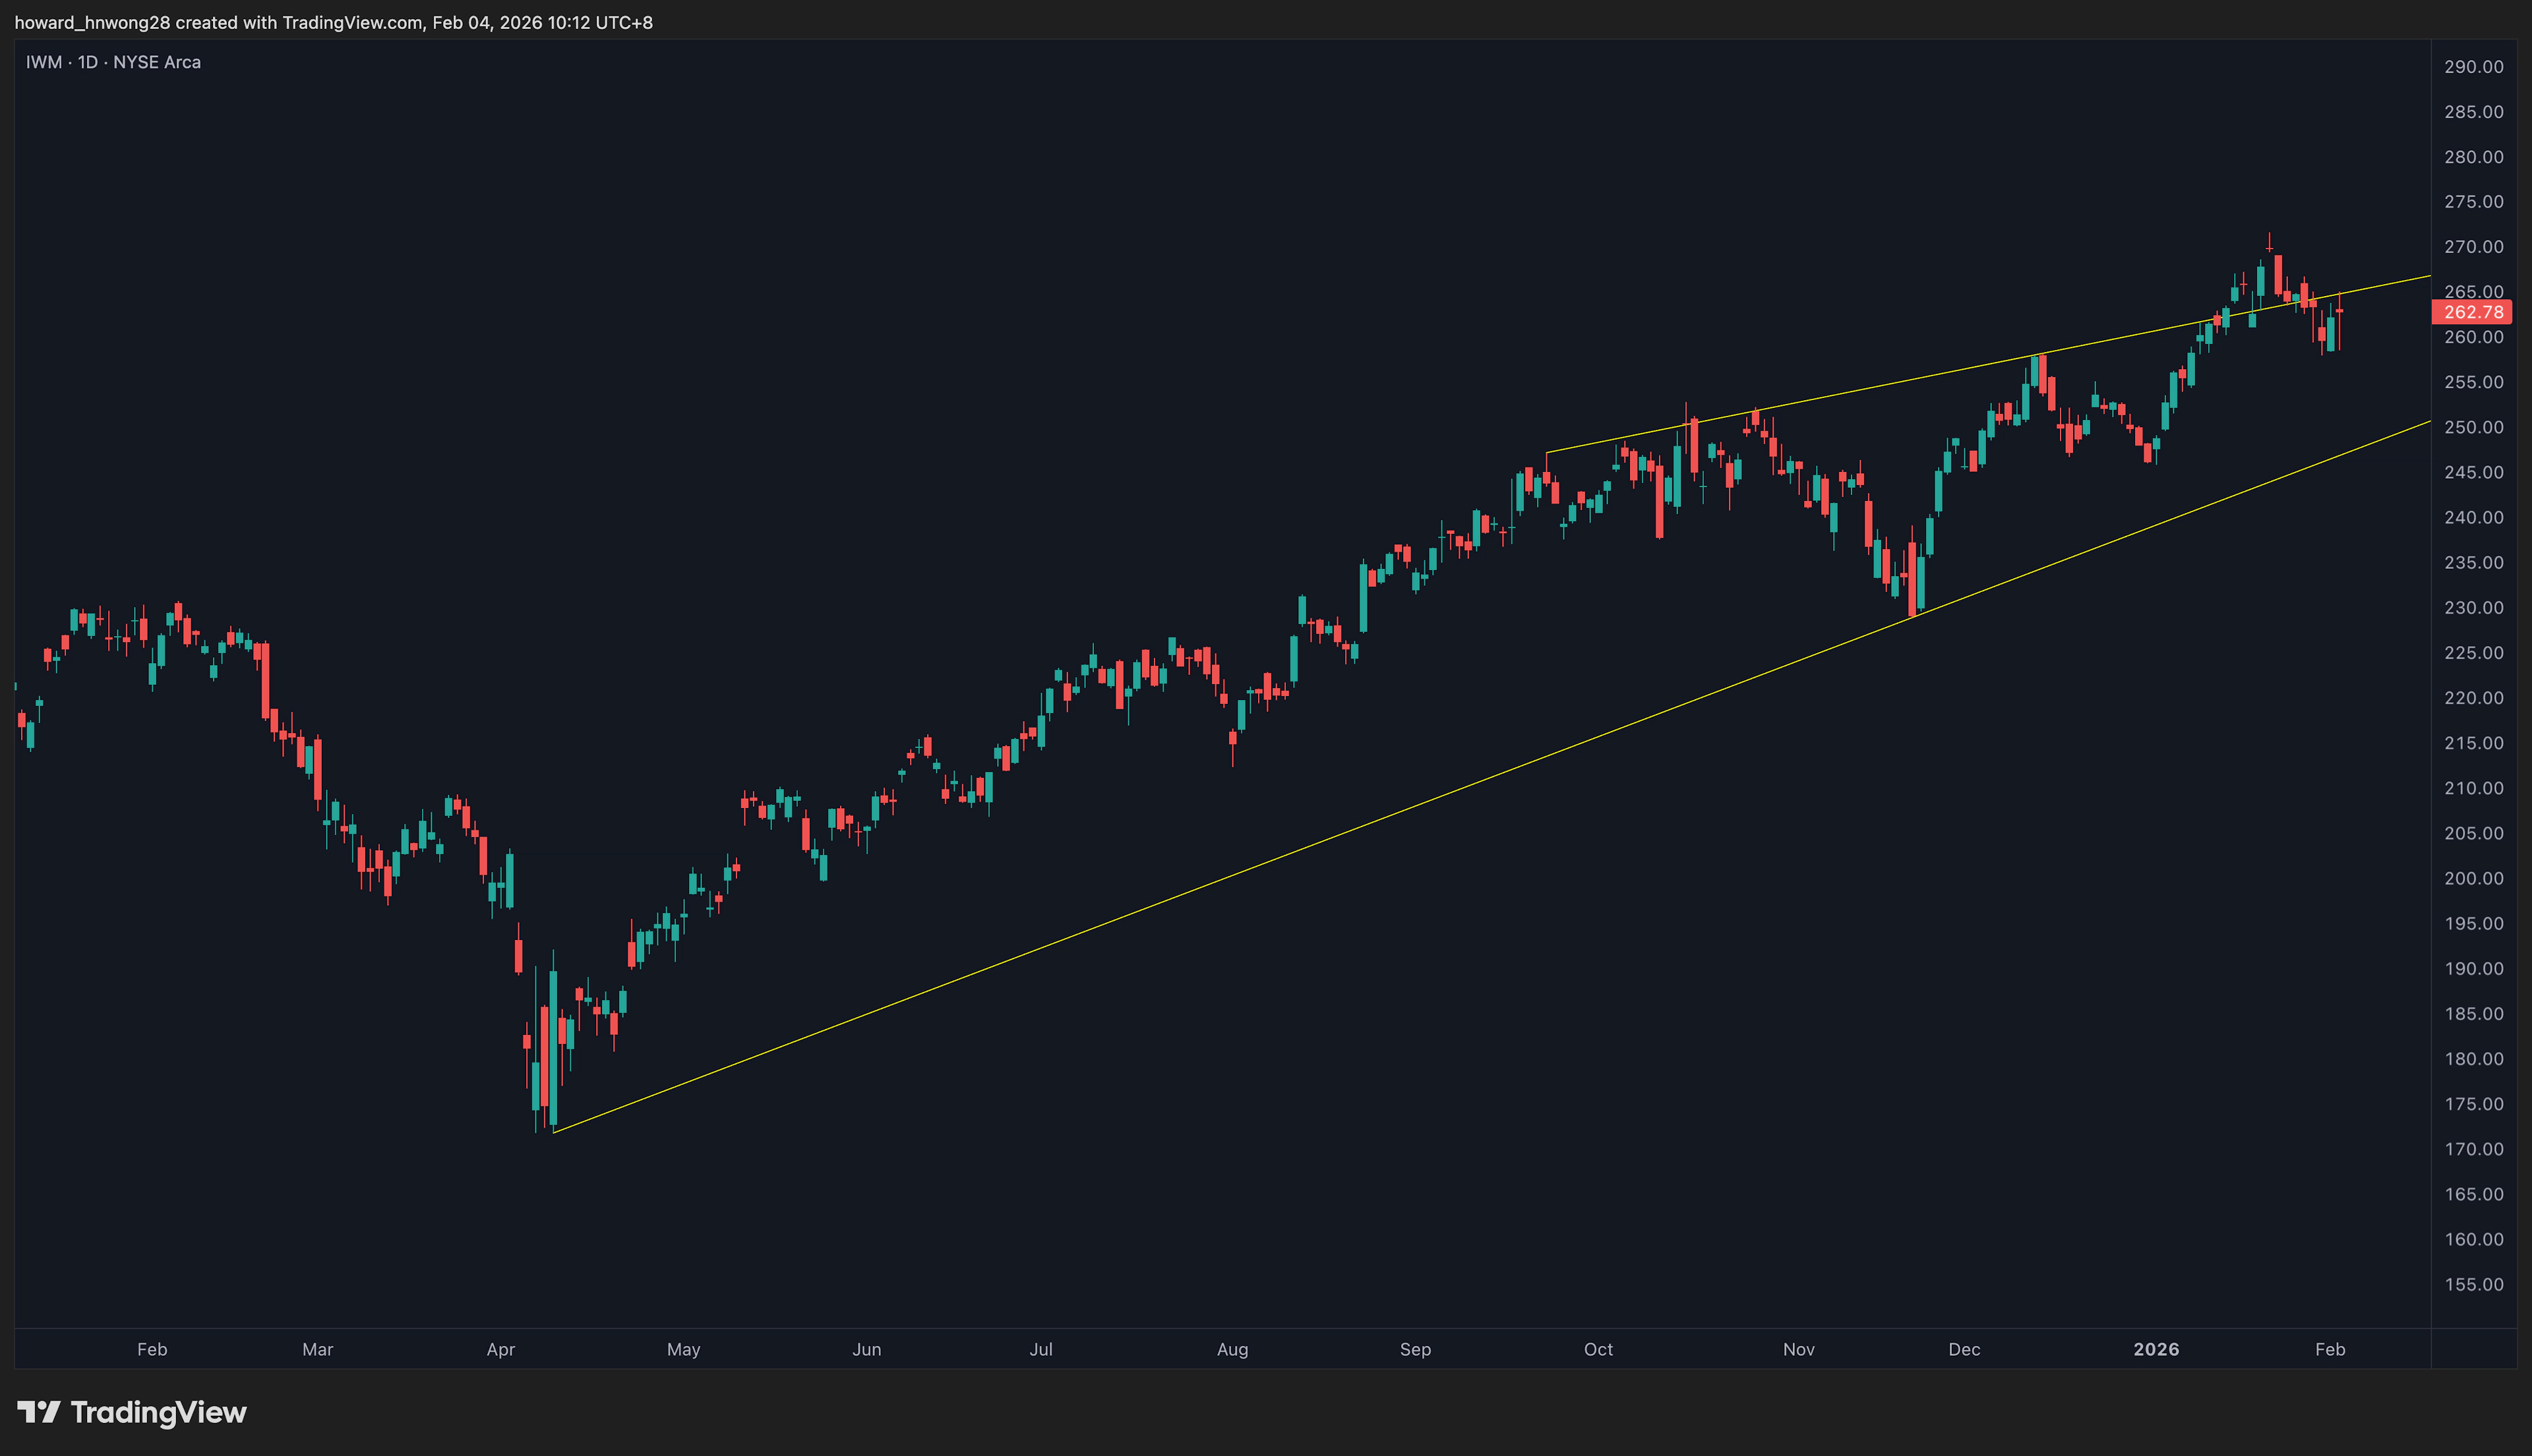Screen dimensions: 2532x1456
Task: Click the Jul label on time axis
Action: pos(1040,1349)
